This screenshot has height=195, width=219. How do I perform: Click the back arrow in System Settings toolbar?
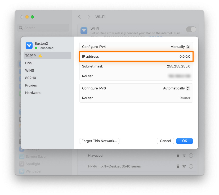point(79,17)
